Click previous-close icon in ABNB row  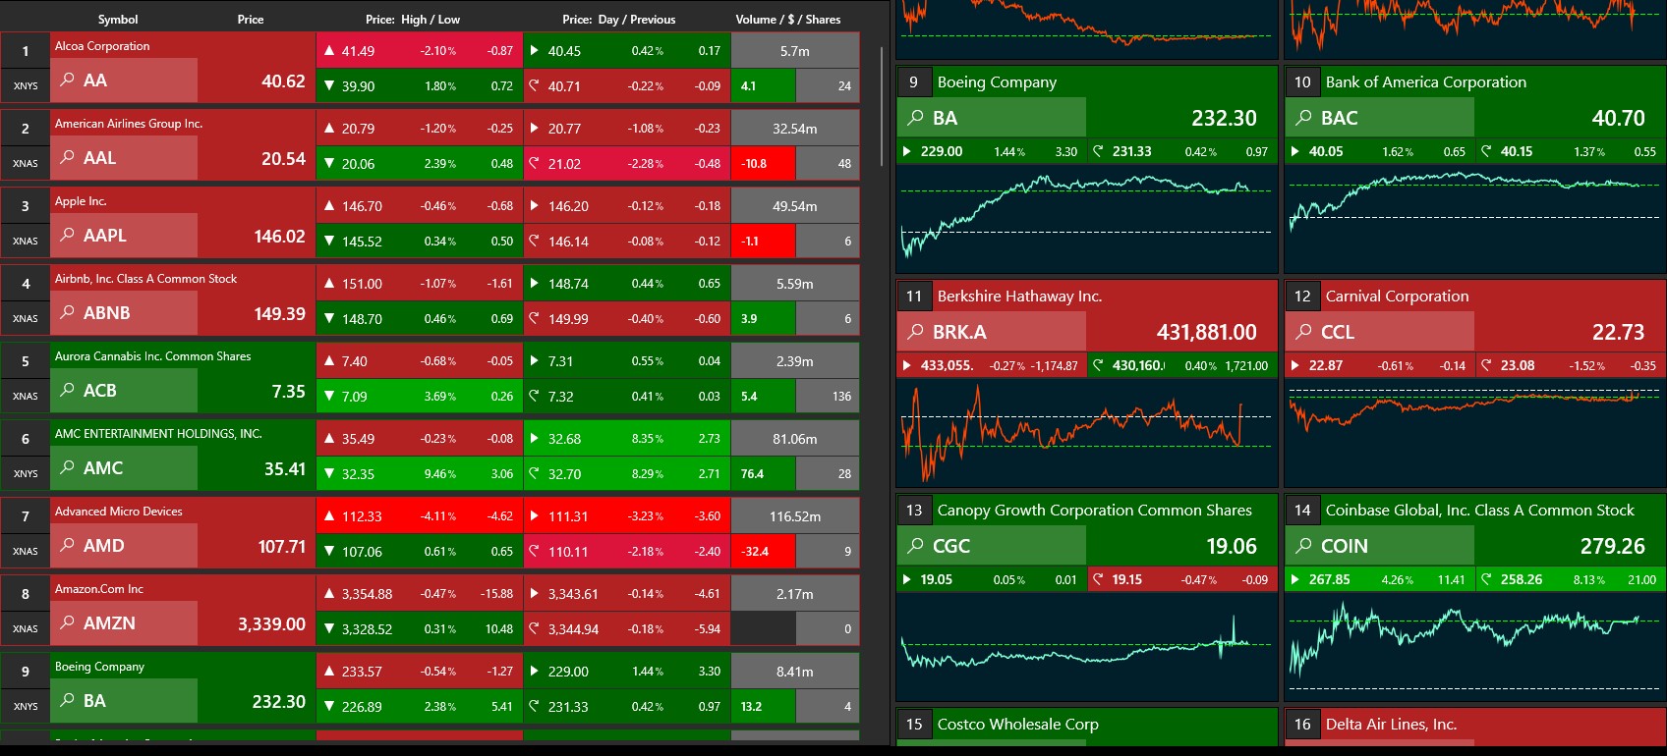coord(534,318)
